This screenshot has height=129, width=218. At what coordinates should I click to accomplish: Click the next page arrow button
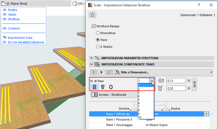(101, 72)
